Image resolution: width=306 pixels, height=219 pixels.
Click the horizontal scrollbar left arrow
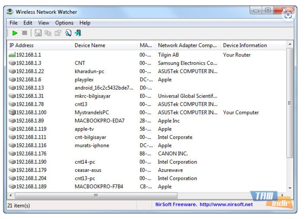point(10,195)
